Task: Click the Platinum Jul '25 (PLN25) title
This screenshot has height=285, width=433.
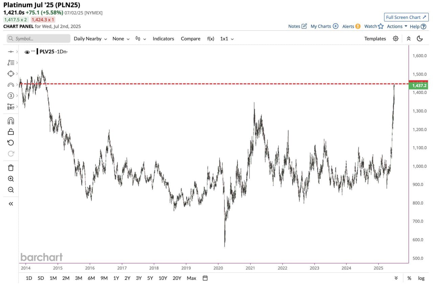Action: (x=42, y=5)
